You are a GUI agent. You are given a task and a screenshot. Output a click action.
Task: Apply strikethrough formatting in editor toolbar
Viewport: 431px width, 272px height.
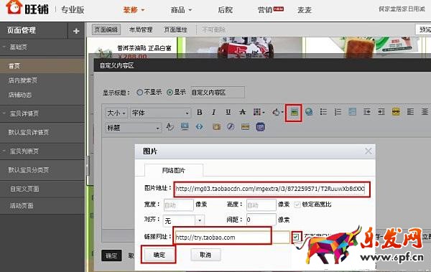click(242, 112)
